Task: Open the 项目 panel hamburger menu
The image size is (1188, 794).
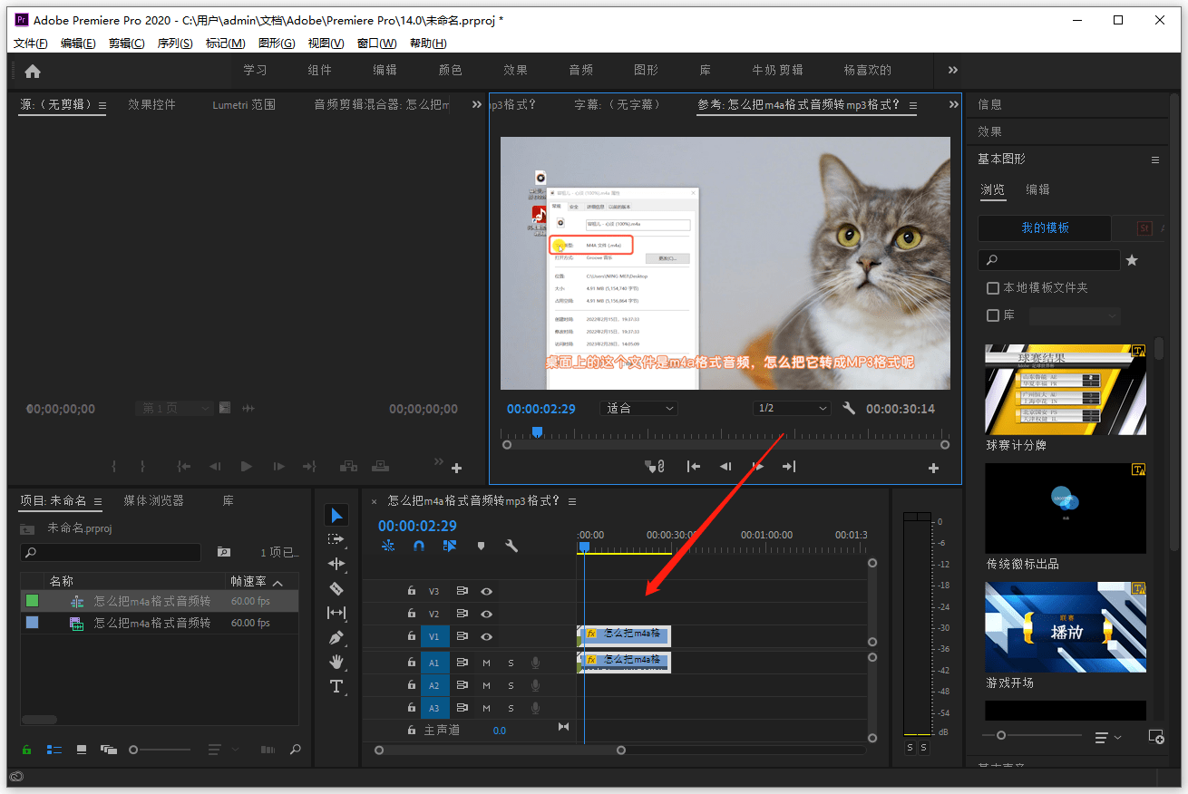Action: point(98,501)
